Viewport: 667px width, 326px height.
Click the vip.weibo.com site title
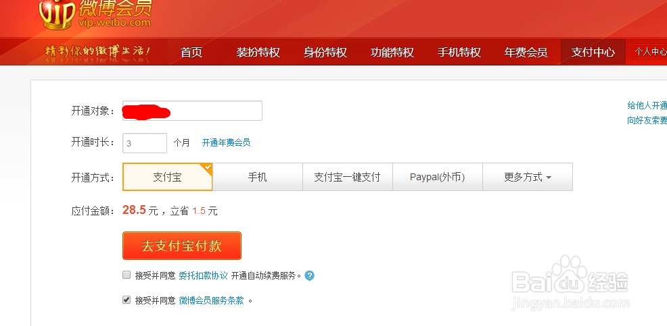point(115,22)
